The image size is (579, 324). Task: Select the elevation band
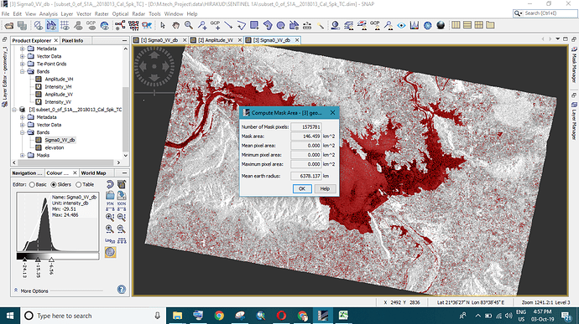[x=55, y=147]
